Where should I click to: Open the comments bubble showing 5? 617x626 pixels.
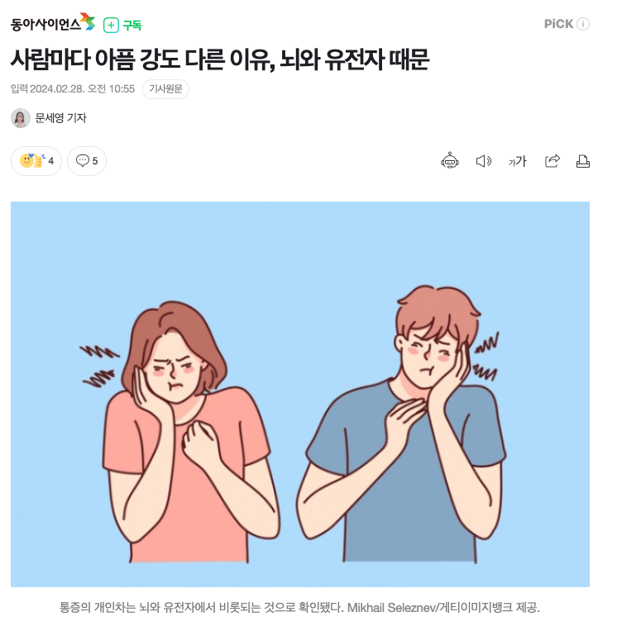[87, 161]
